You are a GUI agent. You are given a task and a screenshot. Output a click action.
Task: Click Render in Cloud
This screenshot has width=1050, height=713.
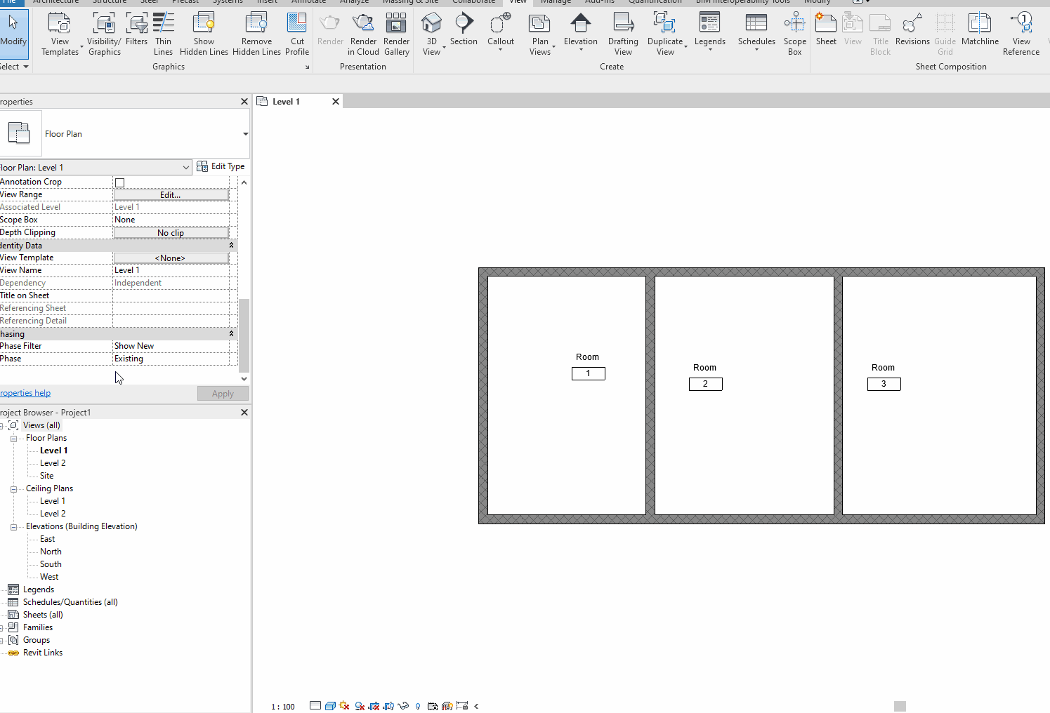click(363, 34)
